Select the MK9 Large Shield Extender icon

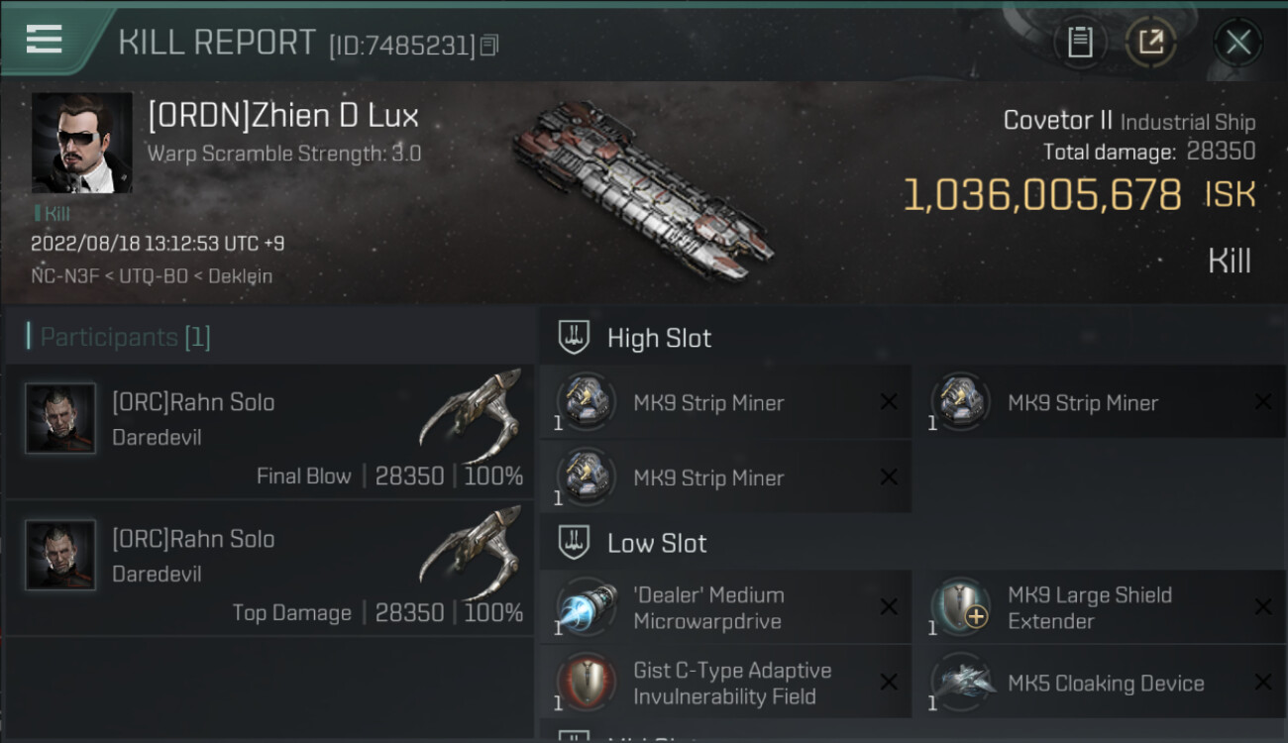[x=960, y=607]
